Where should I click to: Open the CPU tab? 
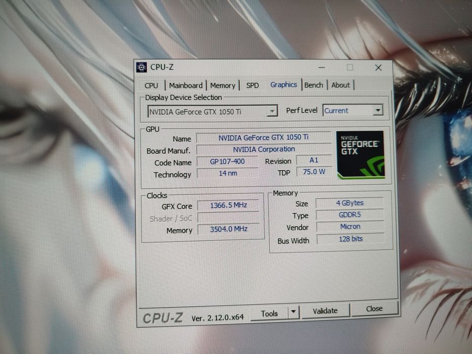point(151,86)
